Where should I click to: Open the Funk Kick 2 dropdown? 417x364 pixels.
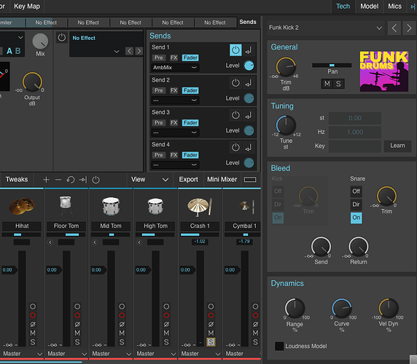click(326, 28)
